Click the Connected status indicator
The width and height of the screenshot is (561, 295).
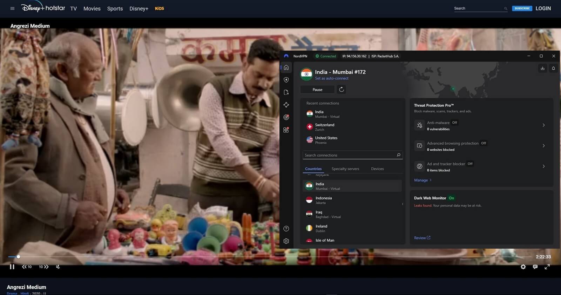(x=326, y=56)
